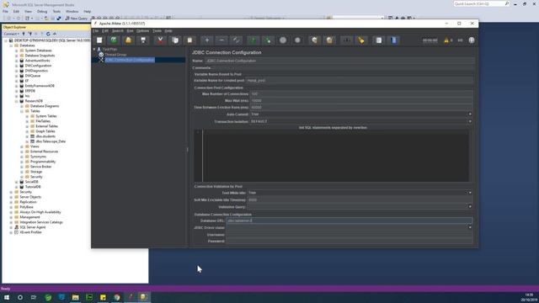
Task: Click the Shutdown test icon
Action: point(297,40)
